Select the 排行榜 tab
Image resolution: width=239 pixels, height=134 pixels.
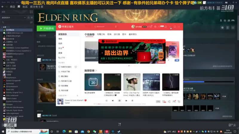click(x=117, y=34)
